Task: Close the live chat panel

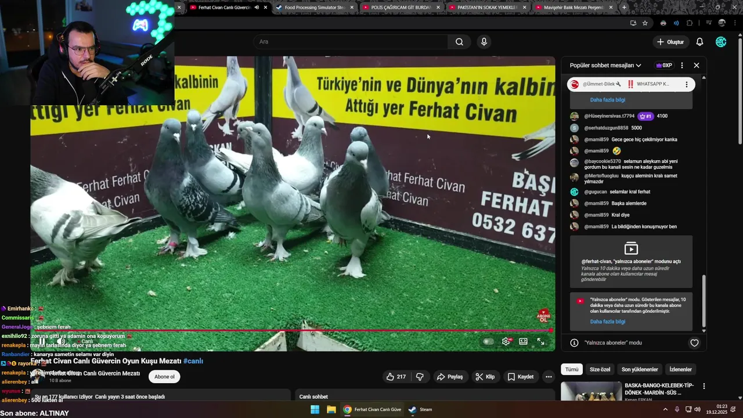Action: coord(697,66)
